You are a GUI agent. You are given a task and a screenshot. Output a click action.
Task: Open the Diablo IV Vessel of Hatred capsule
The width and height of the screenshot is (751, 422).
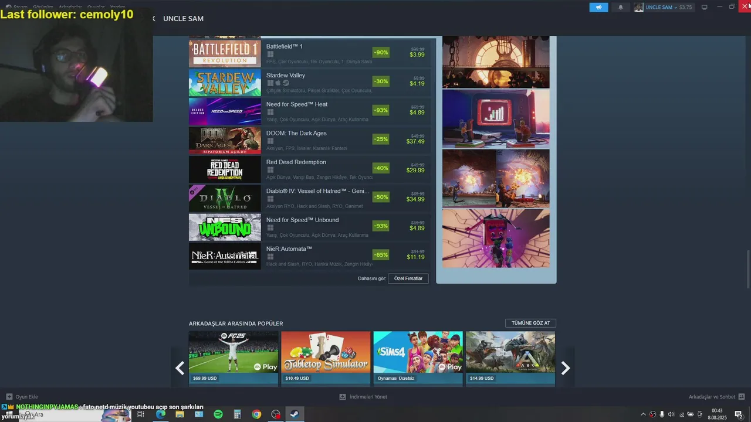point(225,199)
